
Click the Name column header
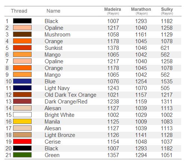54,11
